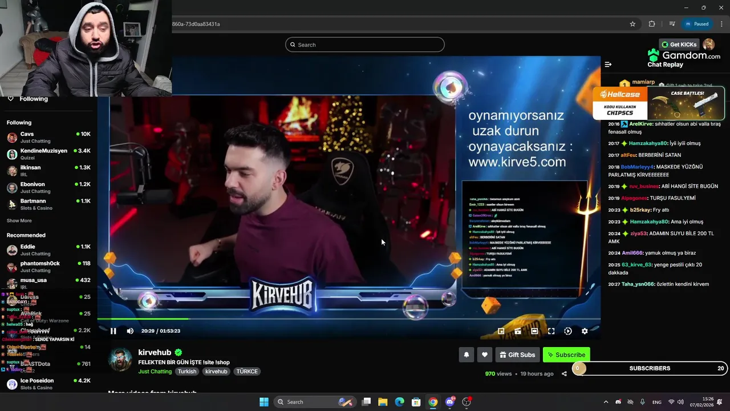Click the notification bell button for kirvehub
This screenshot has height=411, width=730.
[x=467, y=354]
